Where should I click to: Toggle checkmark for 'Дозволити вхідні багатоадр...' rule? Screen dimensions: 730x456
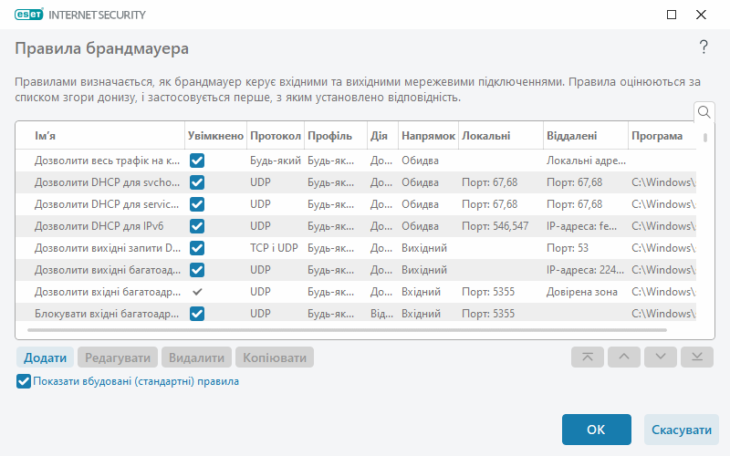pyautogui.click(x=197, y=292)
